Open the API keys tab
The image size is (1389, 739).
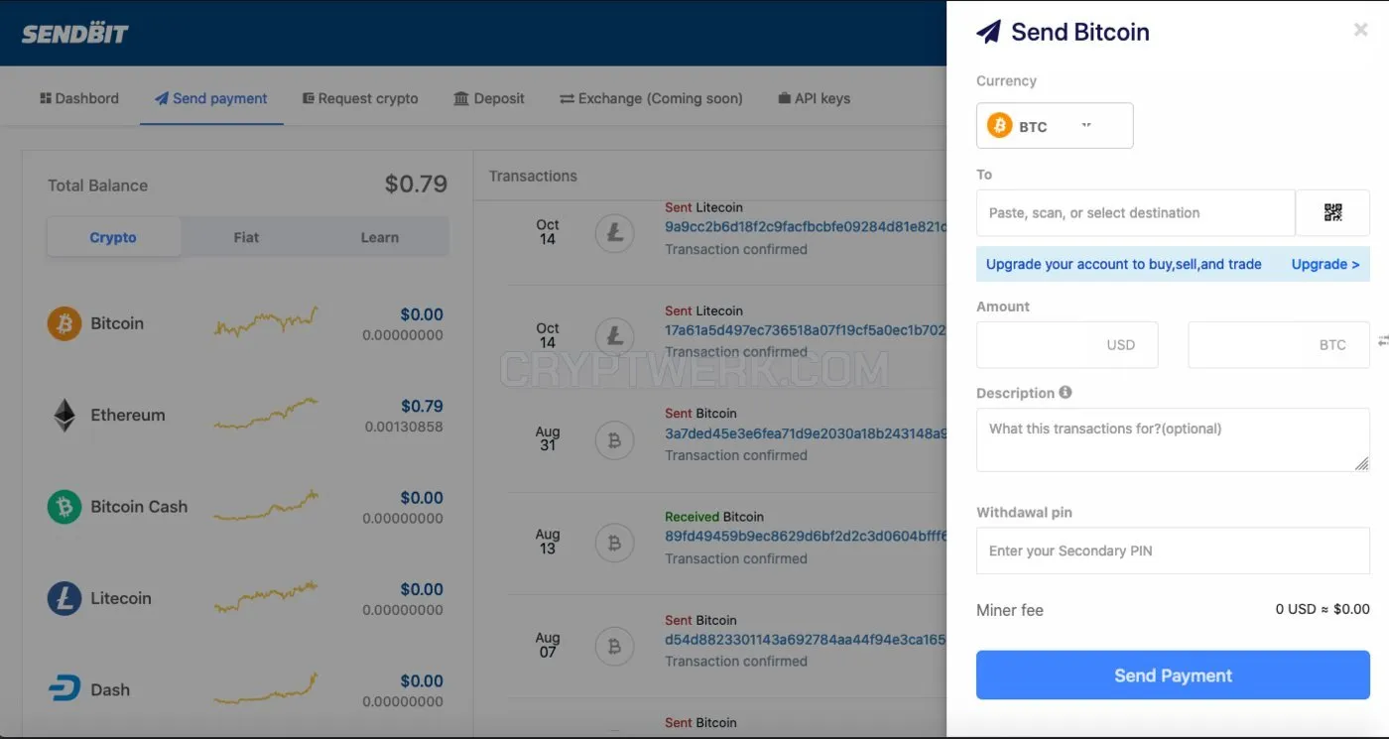[815, 98]
